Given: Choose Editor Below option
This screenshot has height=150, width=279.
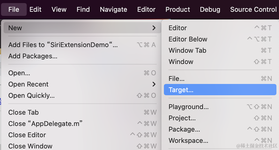Looking at the screenshot, I should [188, 39].
